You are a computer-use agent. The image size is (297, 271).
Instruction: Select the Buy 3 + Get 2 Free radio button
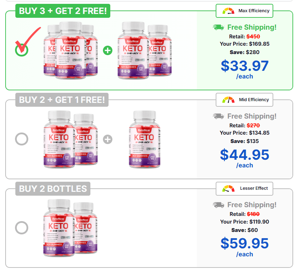[22, 50]
